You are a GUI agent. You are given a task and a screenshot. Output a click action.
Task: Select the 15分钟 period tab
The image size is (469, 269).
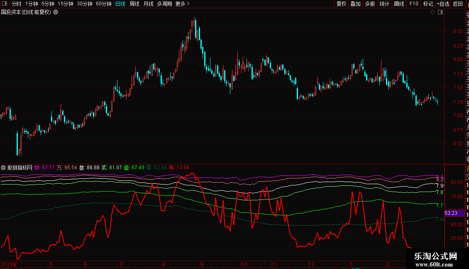tap(66, 4)
